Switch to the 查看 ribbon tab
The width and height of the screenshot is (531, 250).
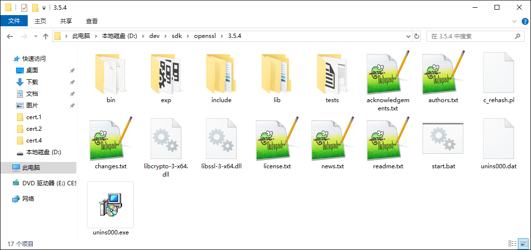click(92, 21)
